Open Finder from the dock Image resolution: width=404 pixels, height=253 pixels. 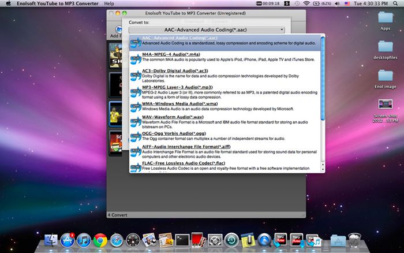[51, 240]
